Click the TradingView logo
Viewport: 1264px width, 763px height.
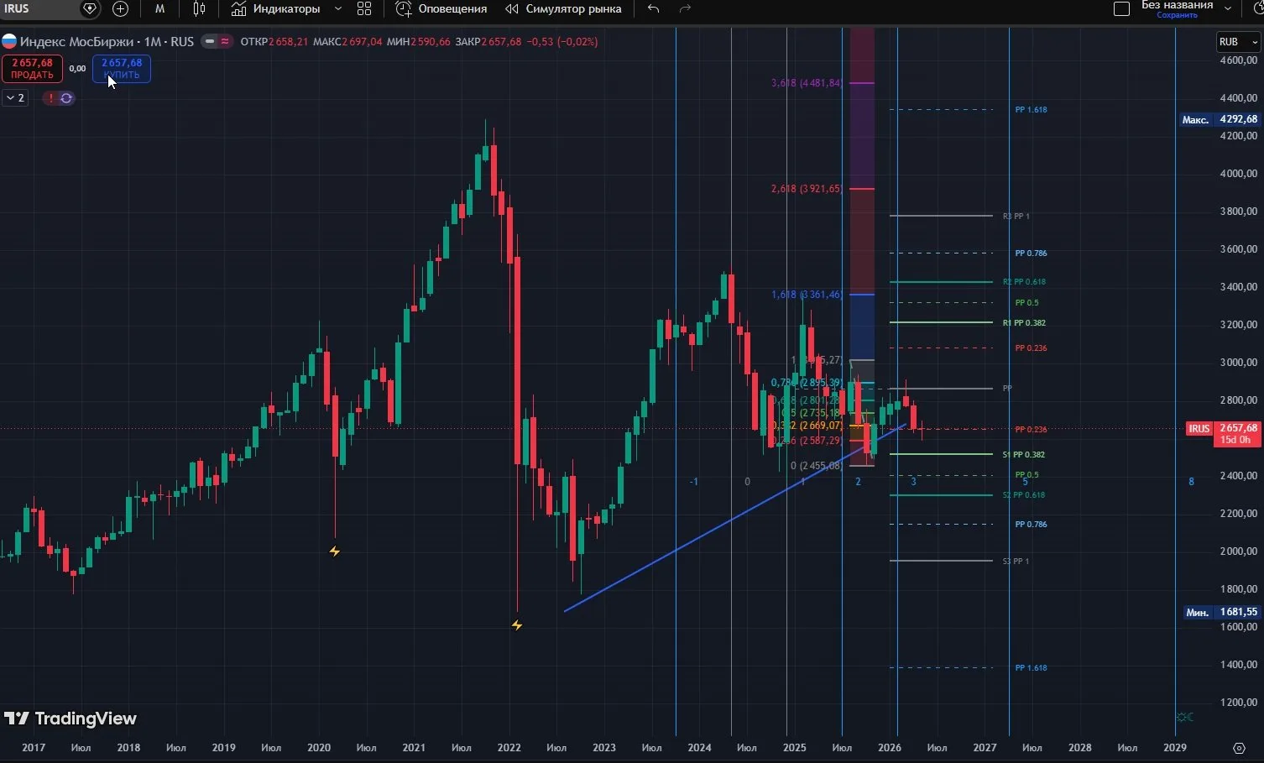point(71,719)
